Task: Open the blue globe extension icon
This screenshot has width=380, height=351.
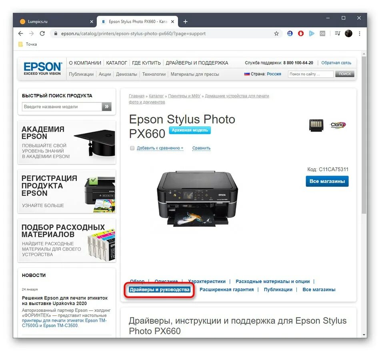Action: pyautogui.click(x=290, y=34)
